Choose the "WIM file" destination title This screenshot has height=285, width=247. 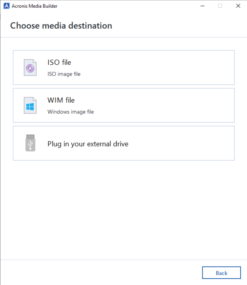(x=61, y=100)
